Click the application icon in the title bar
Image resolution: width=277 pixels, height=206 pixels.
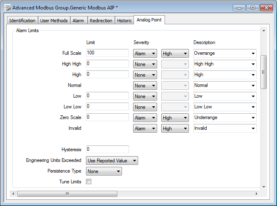[7, 8]
